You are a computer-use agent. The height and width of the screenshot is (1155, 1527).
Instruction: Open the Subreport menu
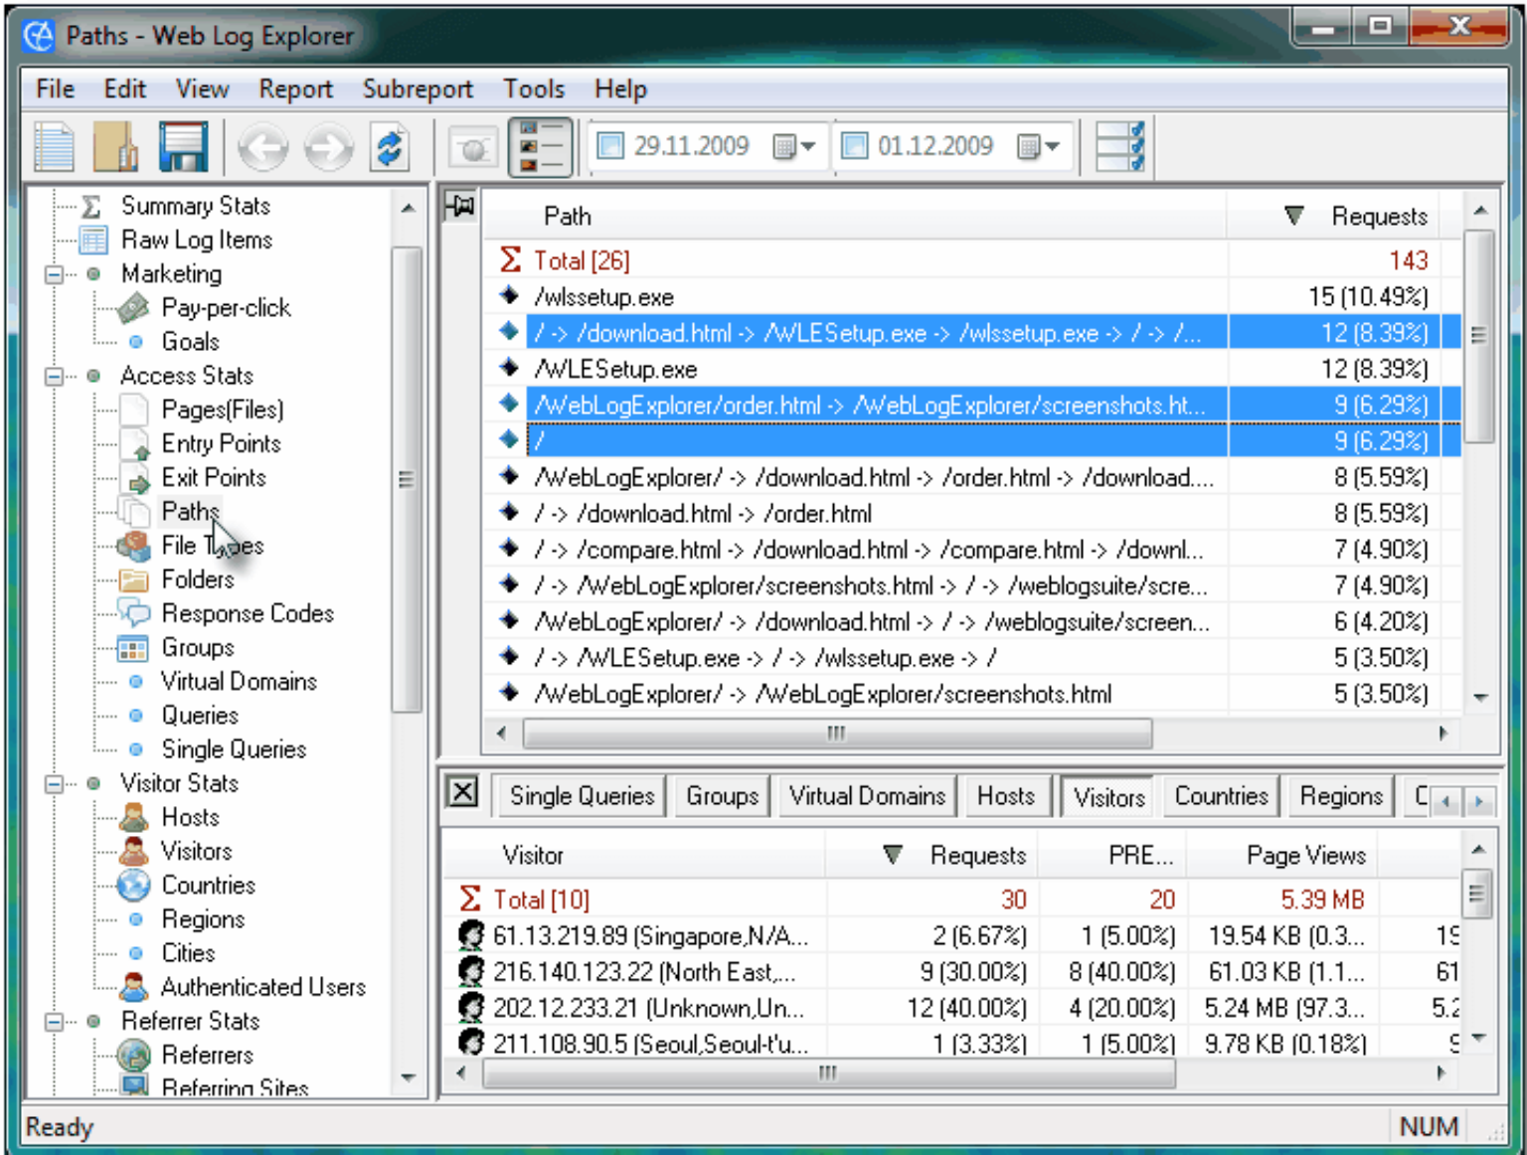coord(418,89)
